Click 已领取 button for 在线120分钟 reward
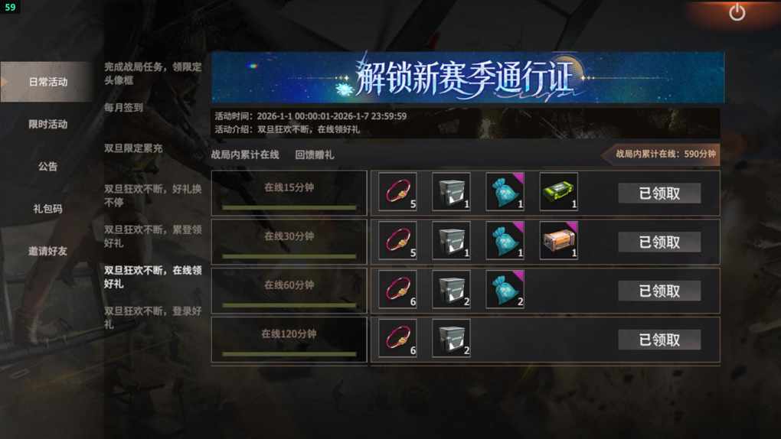Screen dimensions: 781x439 (659, 340)
